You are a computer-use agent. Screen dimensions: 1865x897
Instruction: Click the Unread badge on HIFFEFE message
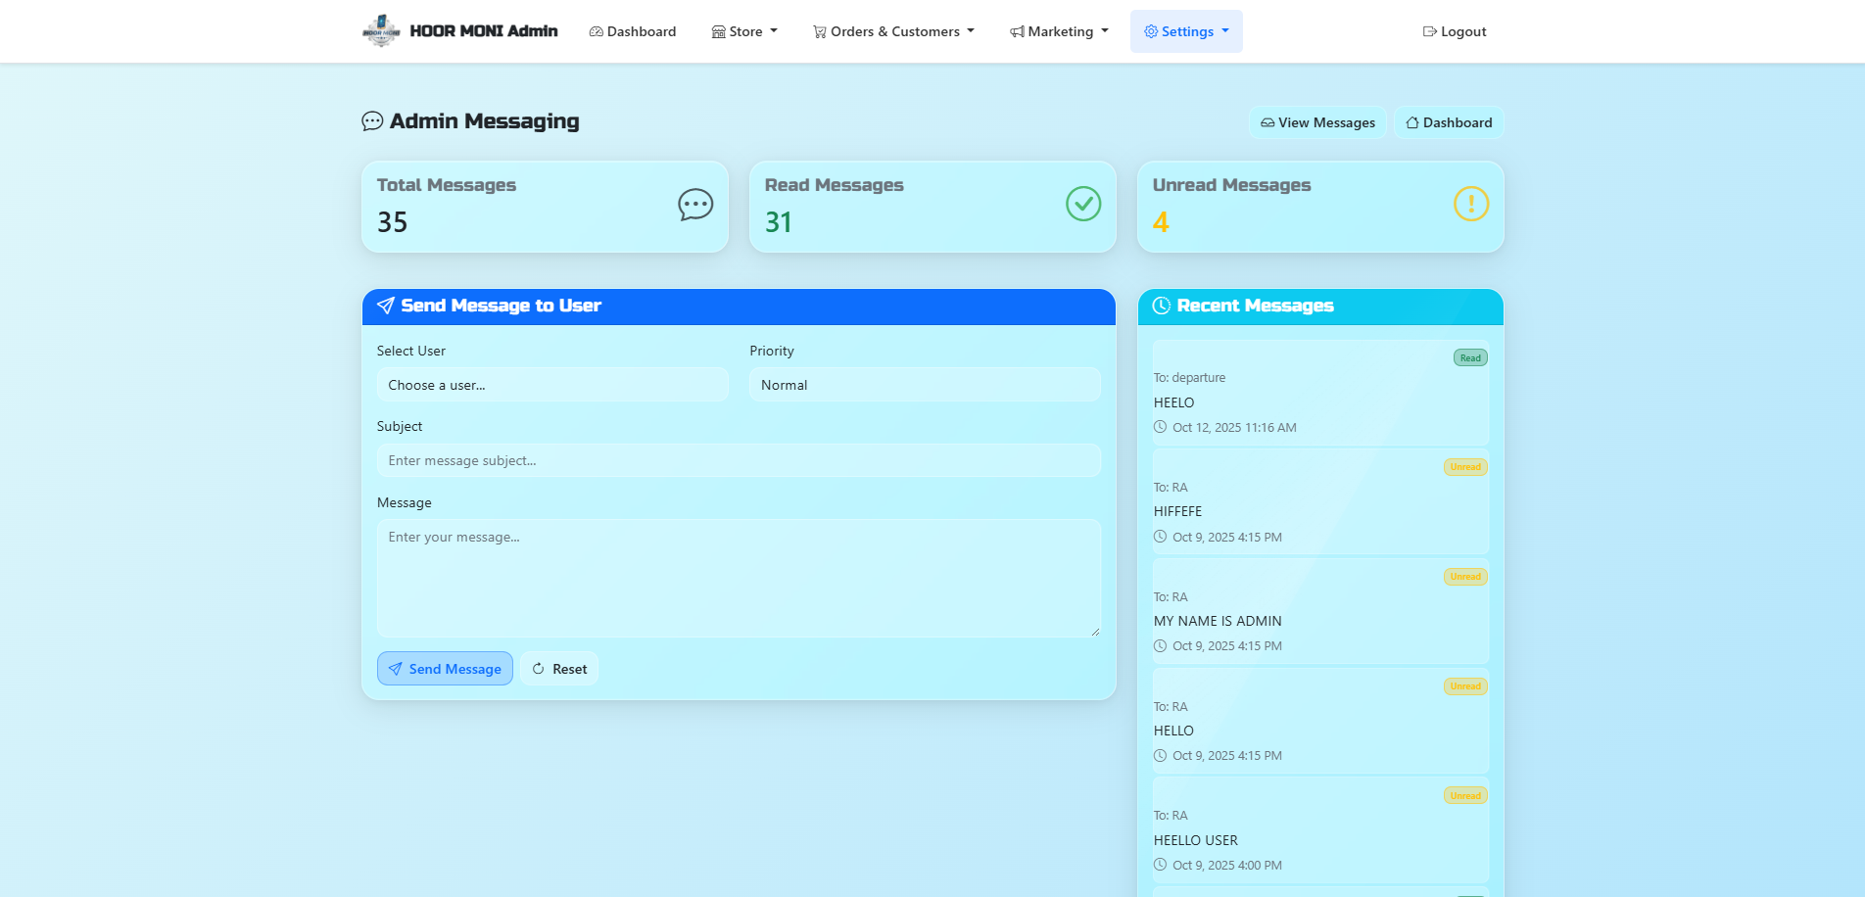click(x=1465, y=467)
